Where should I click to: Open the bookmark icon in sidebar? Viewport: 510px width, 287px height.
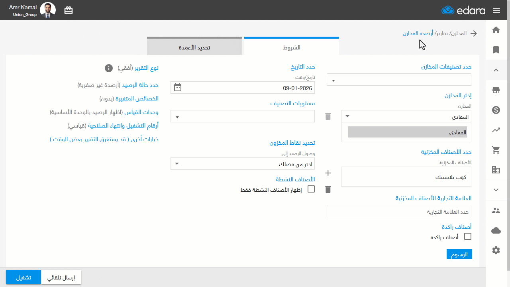[x=496, y=50]
